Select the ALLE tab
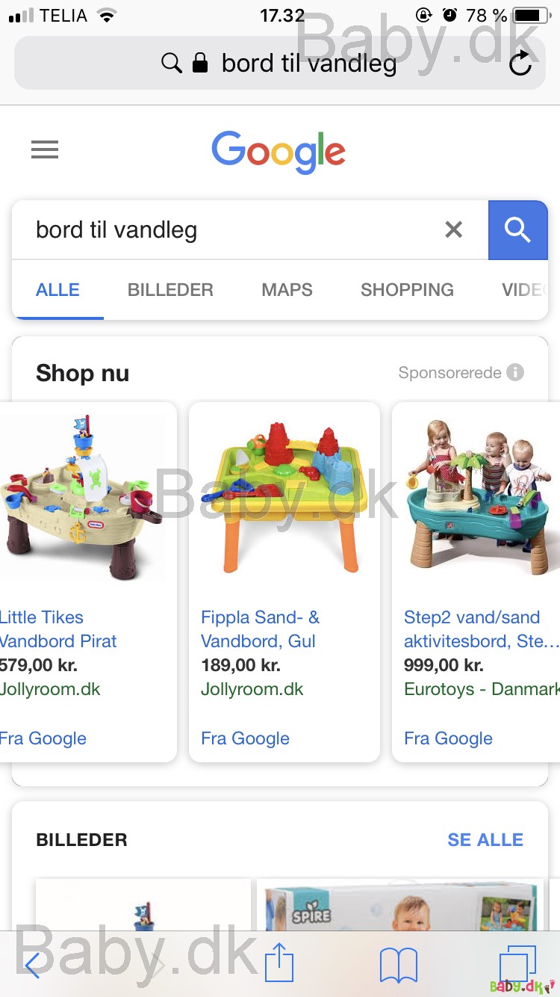The width and height of the screenshot is (560, 997). point(57,290)
